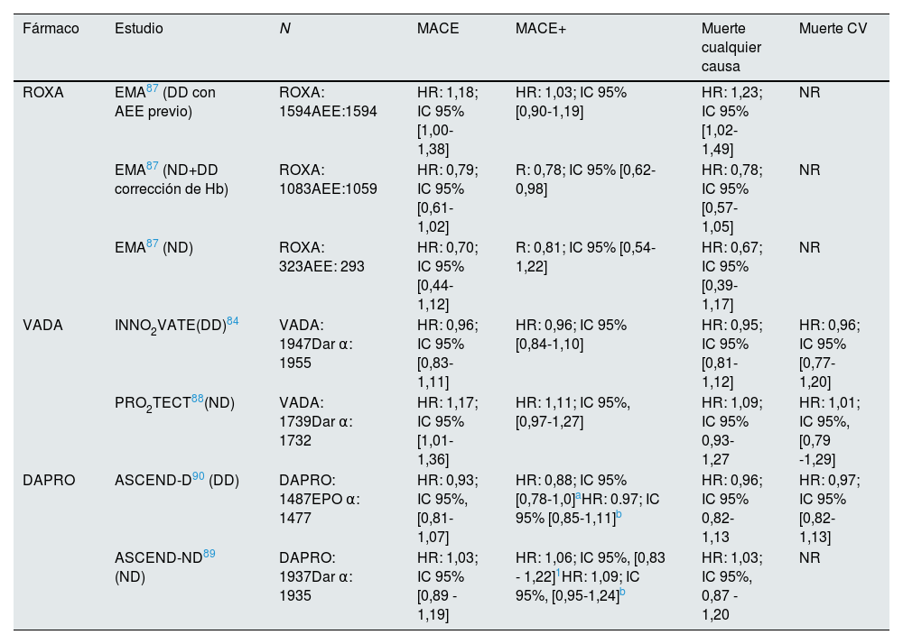The image size is (903, 644).
Task: Follow citation 84 after INNO2VATE(DD)
Action: click(x=233, y=322)
